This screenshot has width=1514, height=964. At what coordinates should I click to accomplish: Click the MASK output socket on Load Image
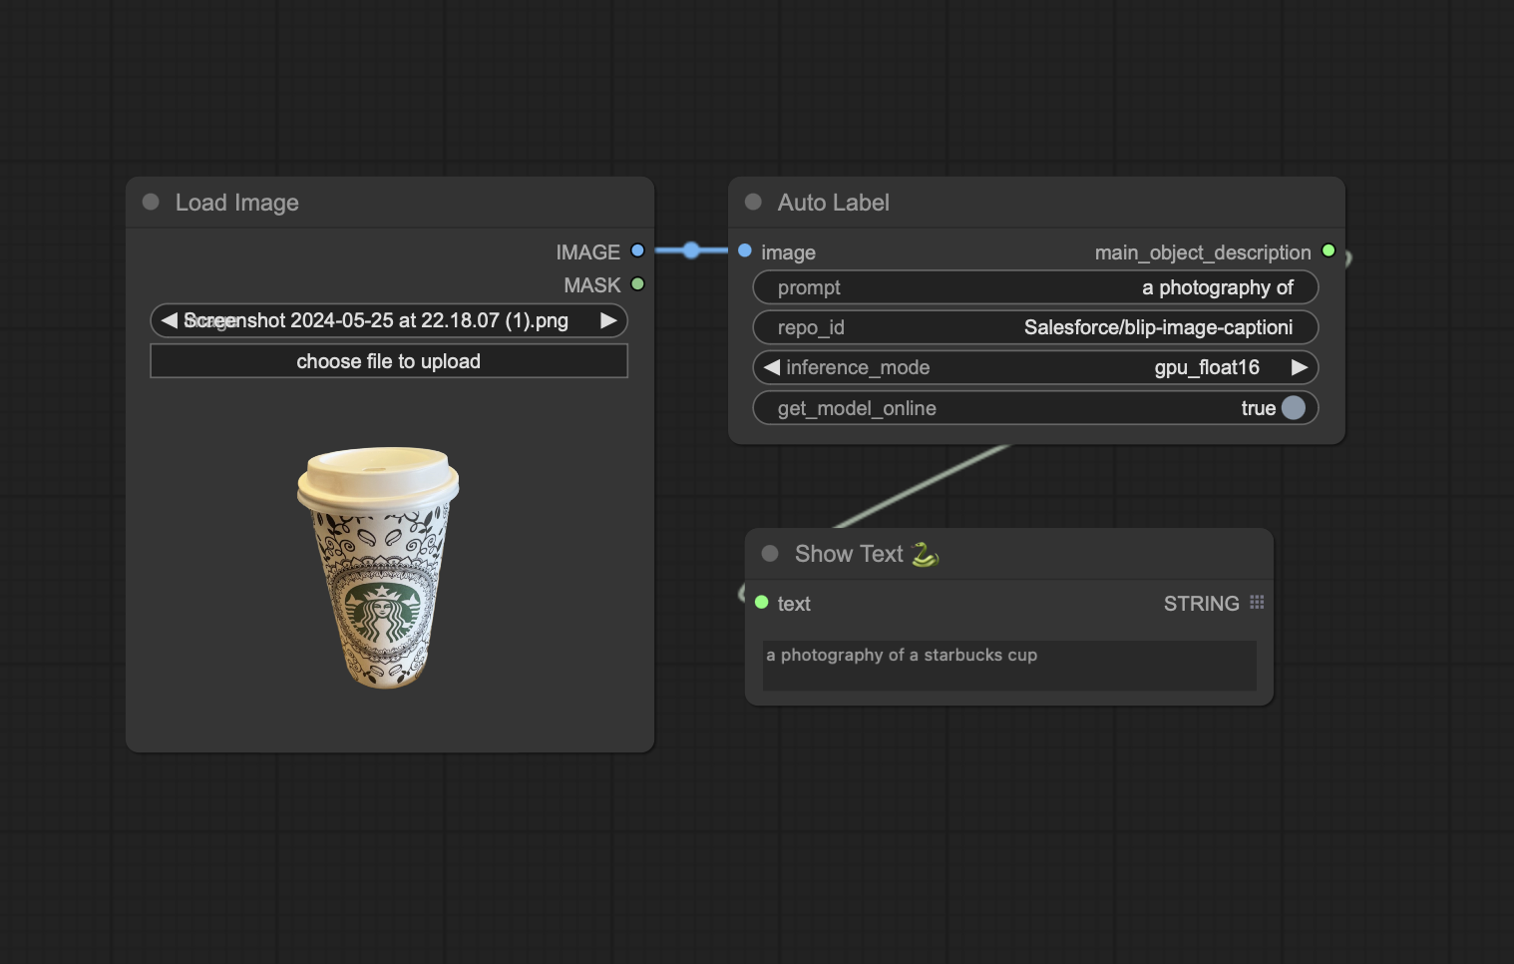coord(637,284)
